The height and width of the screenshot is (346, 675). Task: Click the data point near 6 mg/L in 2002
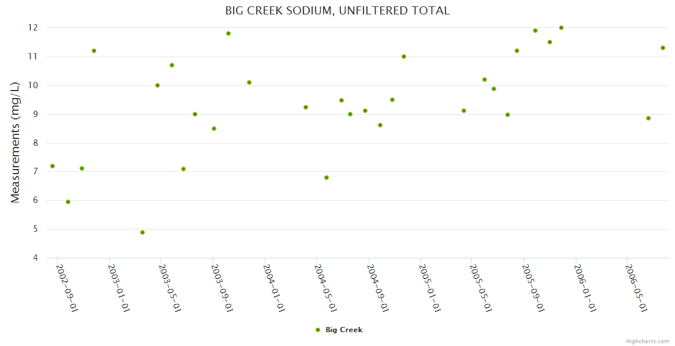[x=68, y=202]
